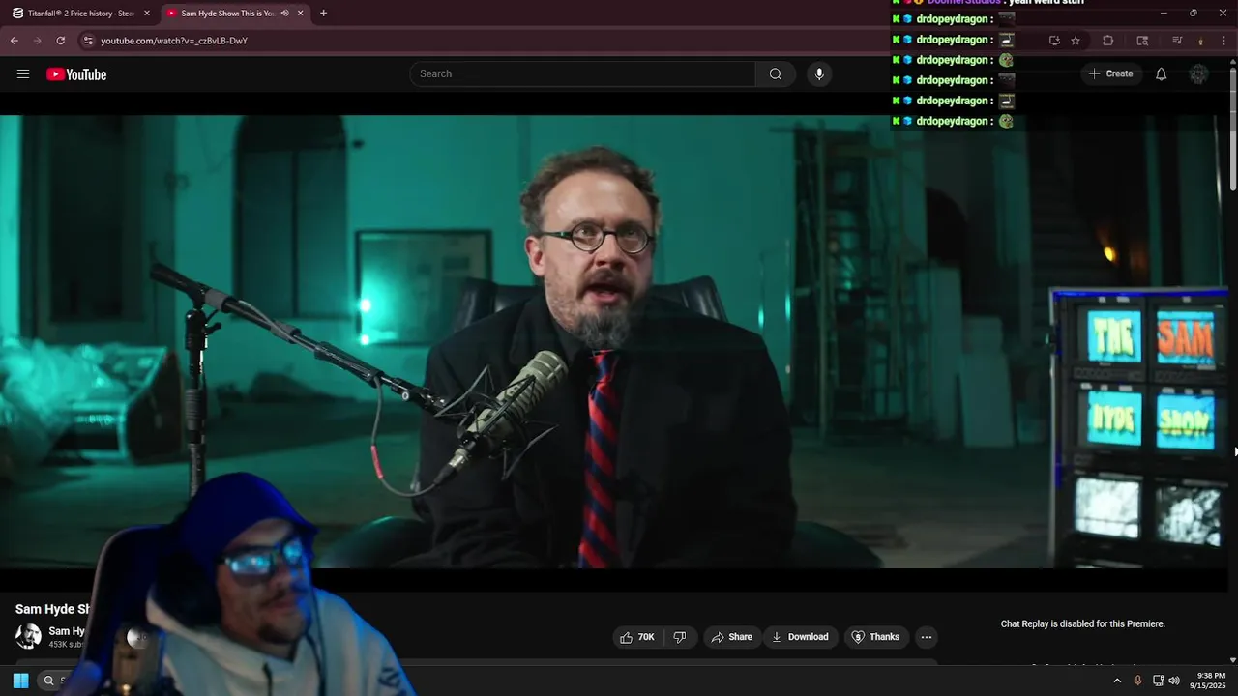This screenshot has width=1238, height=696.
Task: Close the Sam Hyde Show tab
Action: [x=301, y=14]
